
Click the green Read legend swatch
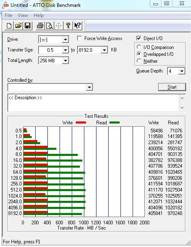coord(114,122)
